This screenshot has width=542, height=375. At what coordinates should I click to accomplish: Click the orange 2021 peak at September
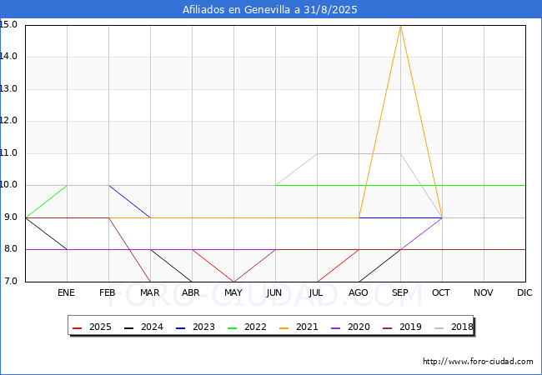point(400,26)
